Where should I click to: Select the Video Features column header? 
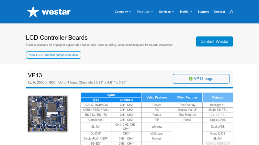pos(157,98)
